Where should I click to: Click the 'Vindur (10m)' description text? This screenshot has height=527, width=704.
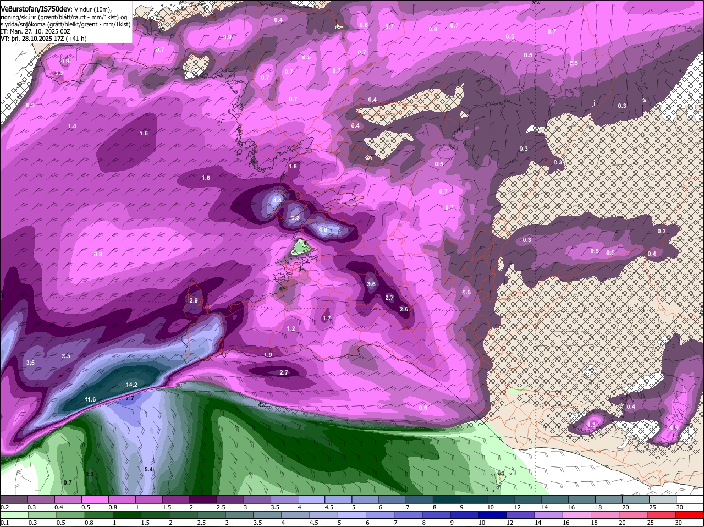pyautogui.click(x=92, y=9)
